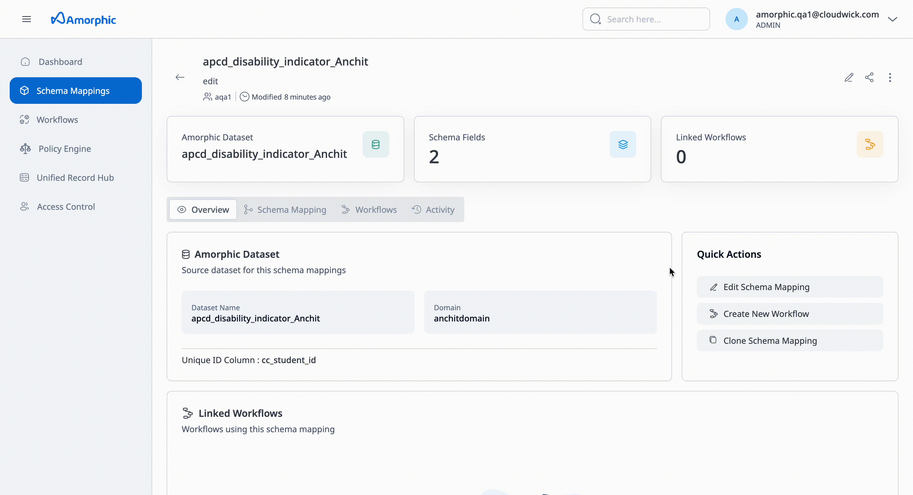This screenshot has height=495, width=913.
Task: Open Access Control settings
Action: tap(66, 206)
